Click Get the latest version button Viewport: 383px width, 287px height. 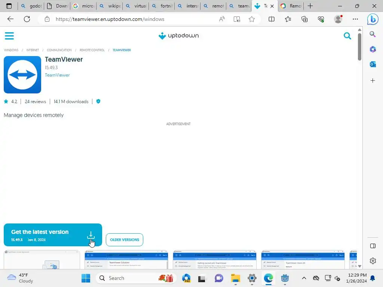pyautogui.click(x=53, y=235)
